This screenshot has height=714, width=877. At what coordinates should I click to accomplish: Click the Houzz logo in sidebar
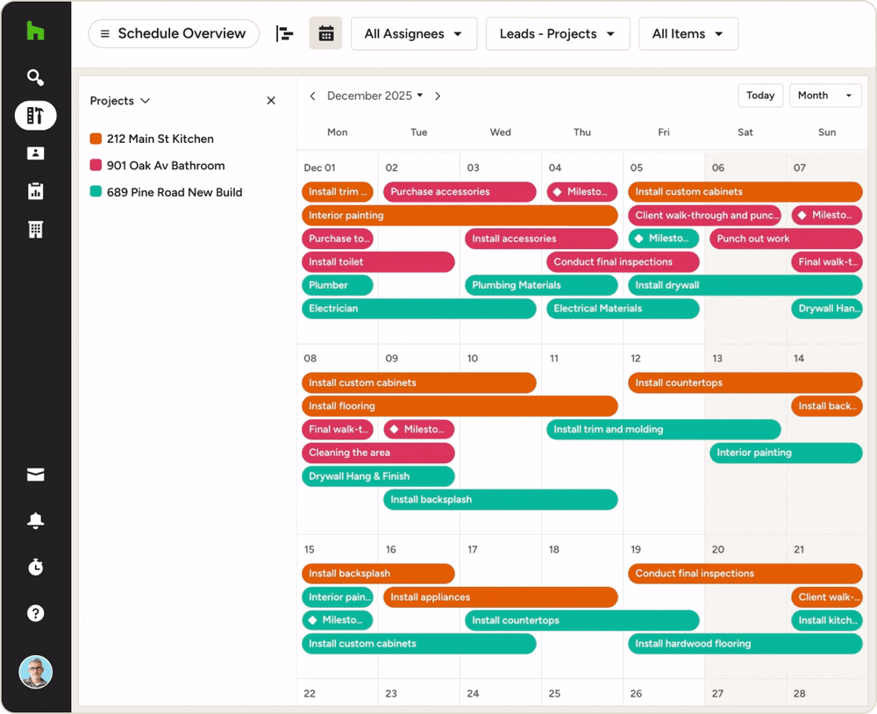[35, 32]
